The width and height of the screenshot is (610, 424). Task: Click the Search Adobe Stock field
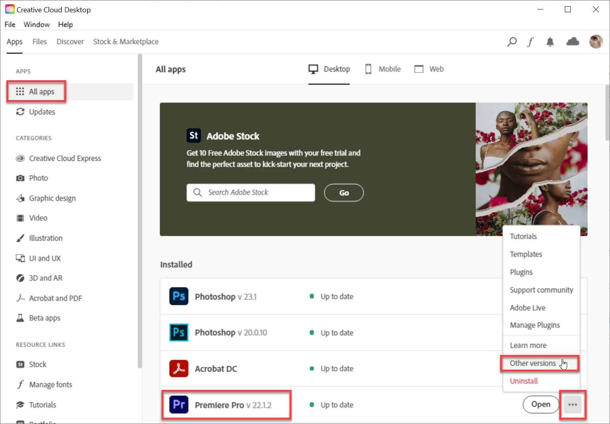tap(251, 193)
